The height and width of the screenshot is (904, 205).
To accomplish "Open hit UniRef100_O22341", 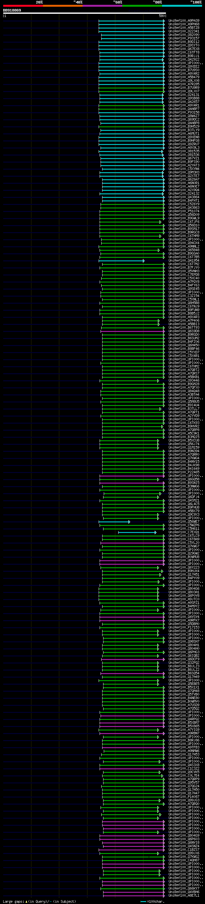I will [x=184, y=31].
